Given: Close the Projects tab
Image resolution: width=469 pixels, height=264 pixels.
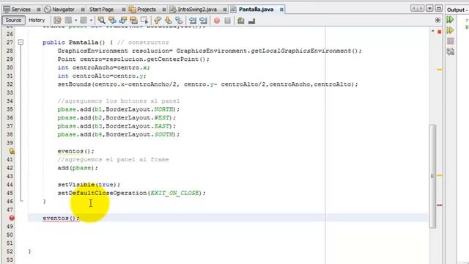Looking at the screenshot, I should pyautogui.click(x=164, y=10).
